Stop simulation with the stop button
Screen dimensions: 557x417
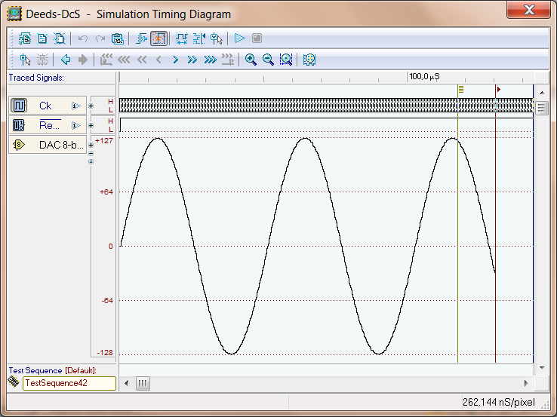pyautogui.click(x=257, y=38)
